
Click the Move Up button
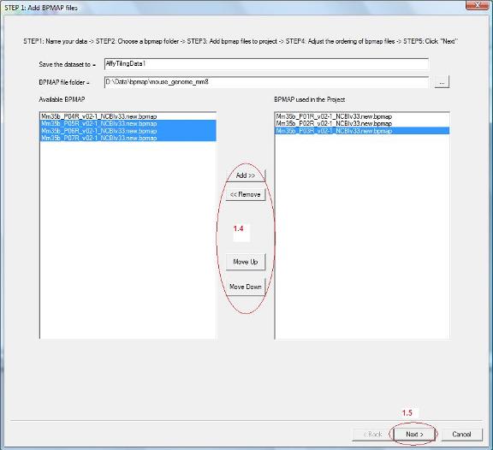[x=246, y=262]
